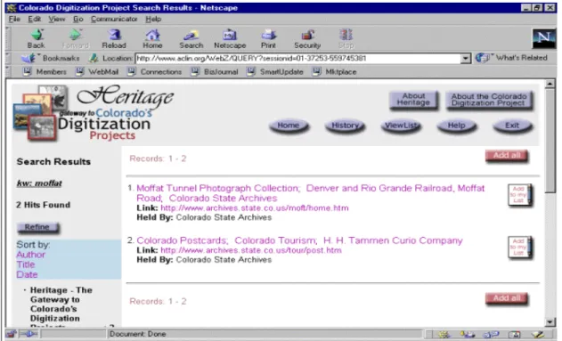Screen dimensions: 562x341
Task: Open Security info from toolbar
Action: point(307,38)
